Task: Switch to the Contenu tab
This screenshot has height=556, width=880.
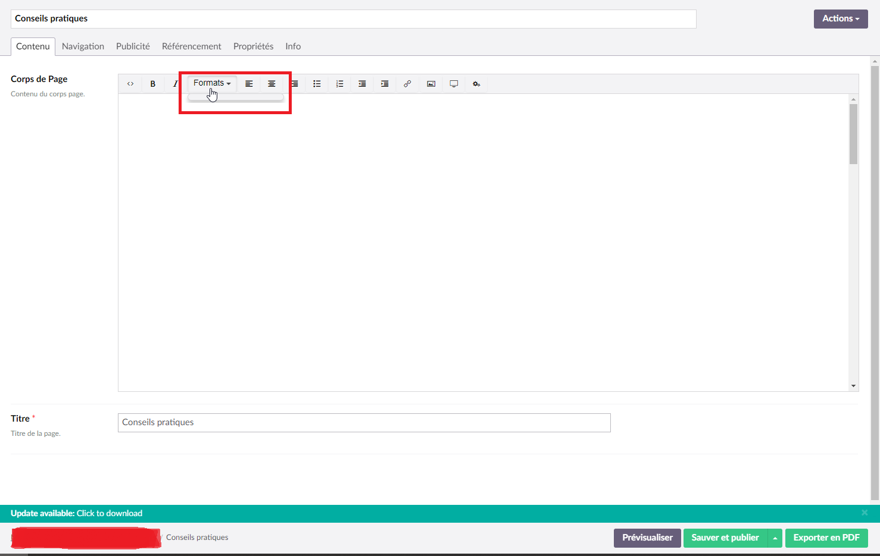Action: (33, 46)
